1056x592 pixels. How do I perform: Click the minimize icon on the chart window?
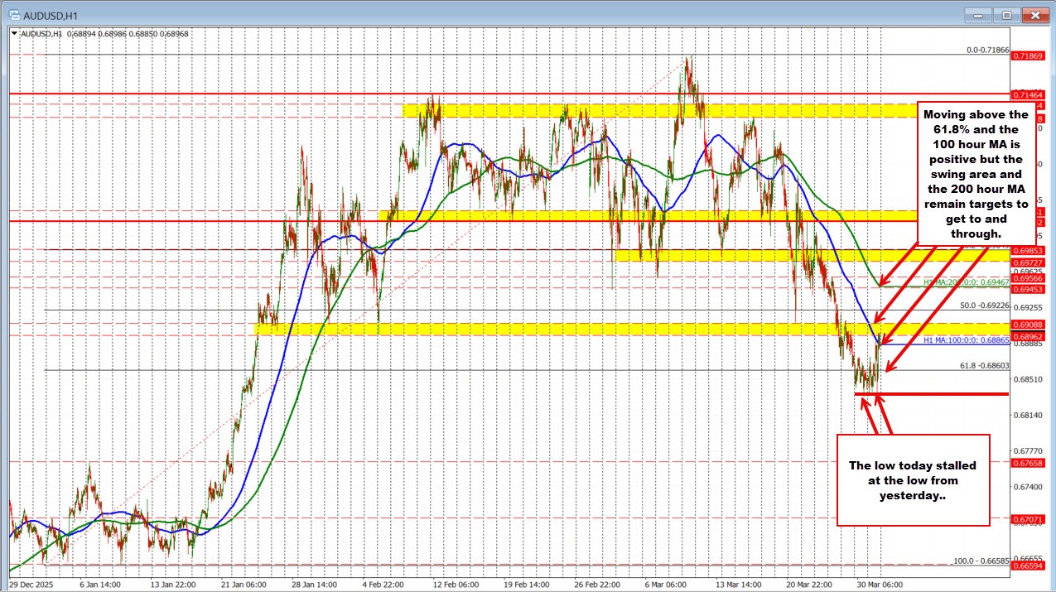977,14
